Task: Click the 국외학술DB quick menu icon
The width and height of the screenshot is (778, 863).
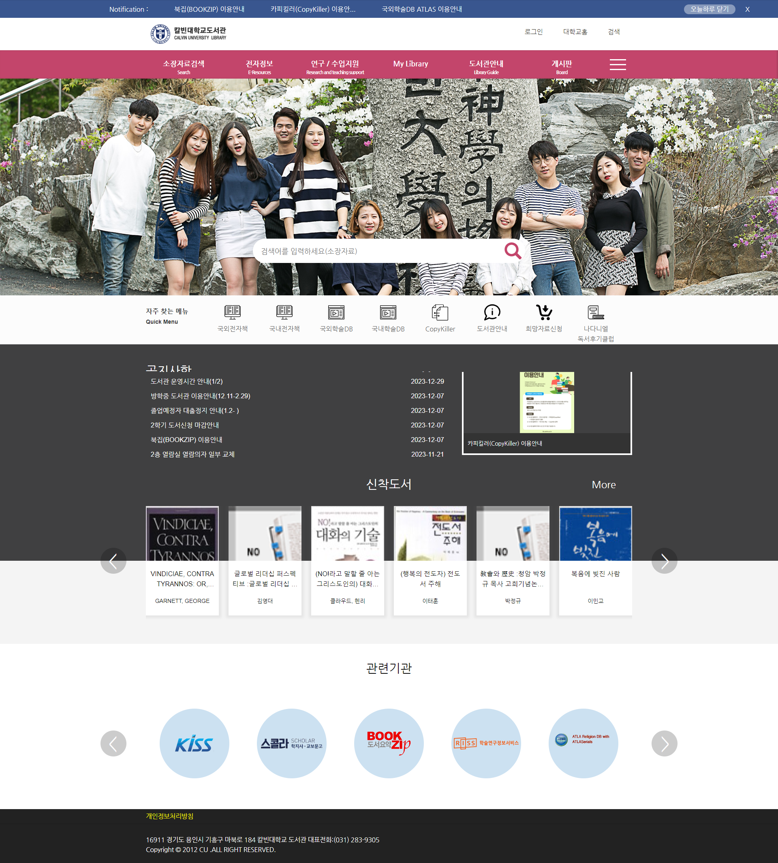Action: (x=336, y=312)
